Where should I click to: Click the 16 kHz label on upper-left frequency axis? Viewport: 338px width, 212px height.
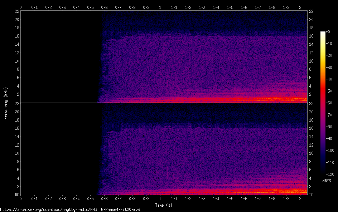point(16,36)
